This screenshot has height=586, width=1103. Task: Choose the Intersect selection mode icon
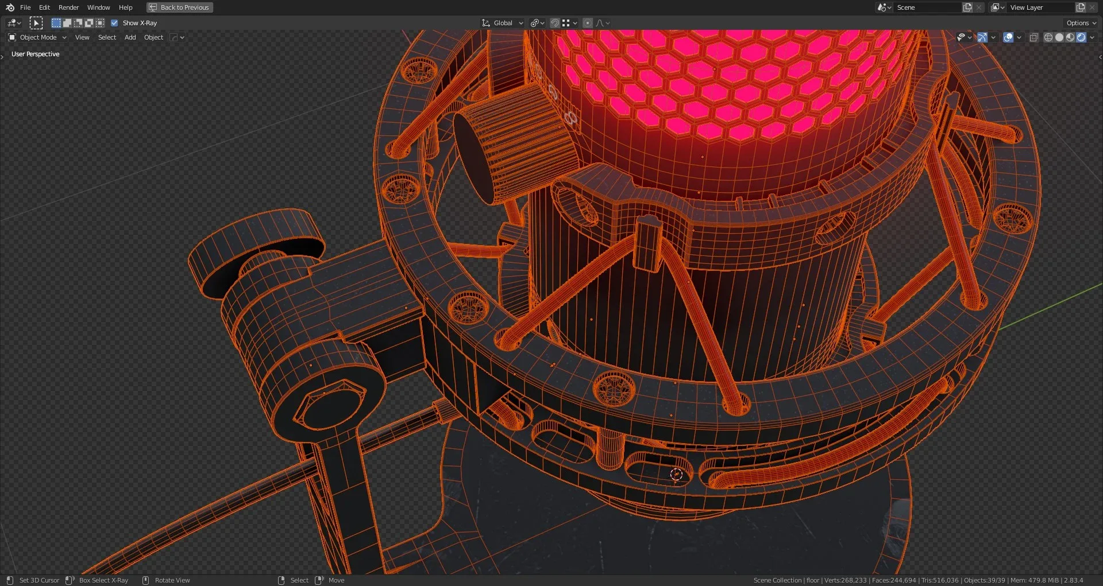click(100, 23)
